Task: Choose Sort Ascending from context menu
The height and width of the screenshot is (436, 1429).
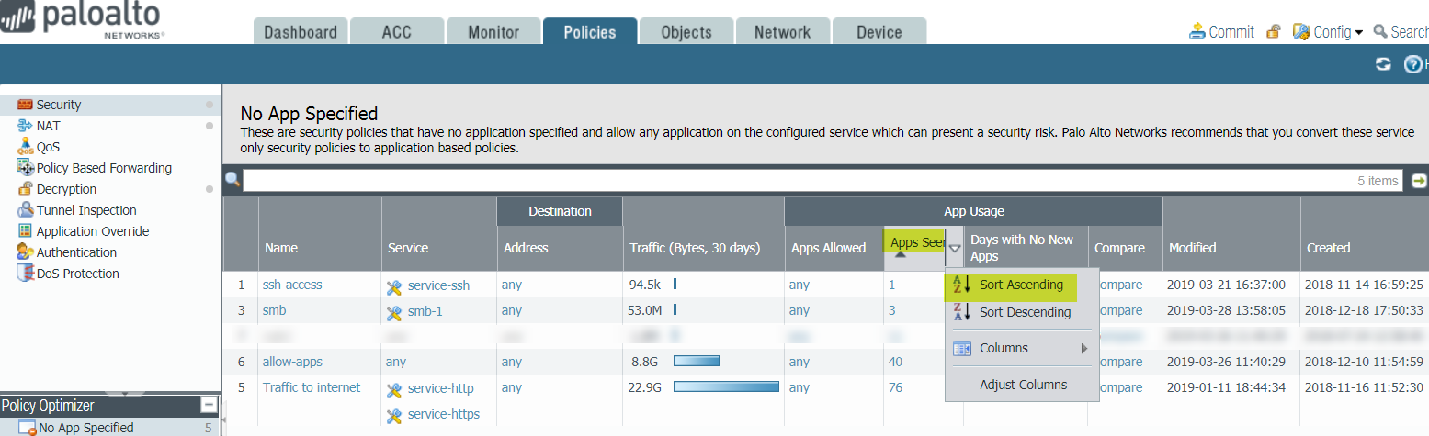Action: [x=1021, y=285]
